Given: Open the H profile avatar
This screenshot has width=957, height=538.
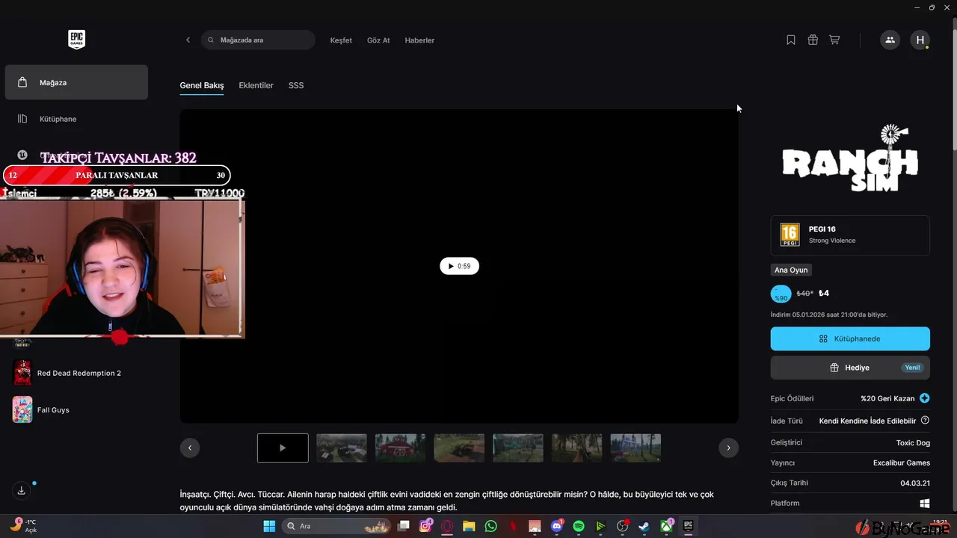Looking at the screenshot, I should 920,40.
